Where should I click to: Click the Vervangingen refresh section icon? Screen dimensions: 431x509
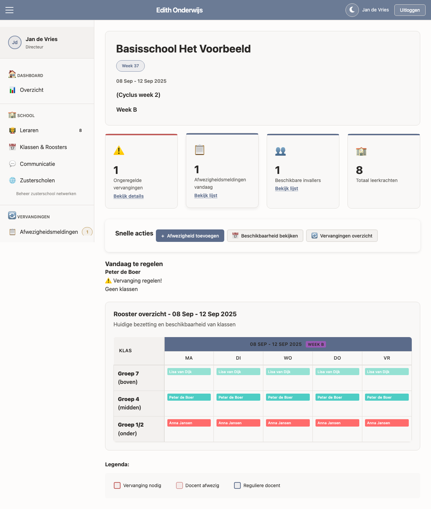point(12,215)
